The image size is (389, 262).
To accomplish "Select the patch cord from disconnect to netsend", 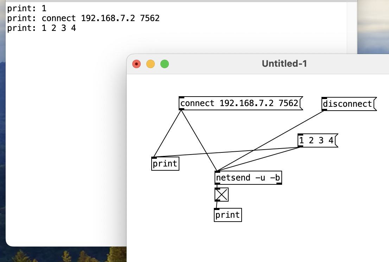I will 271,140.
